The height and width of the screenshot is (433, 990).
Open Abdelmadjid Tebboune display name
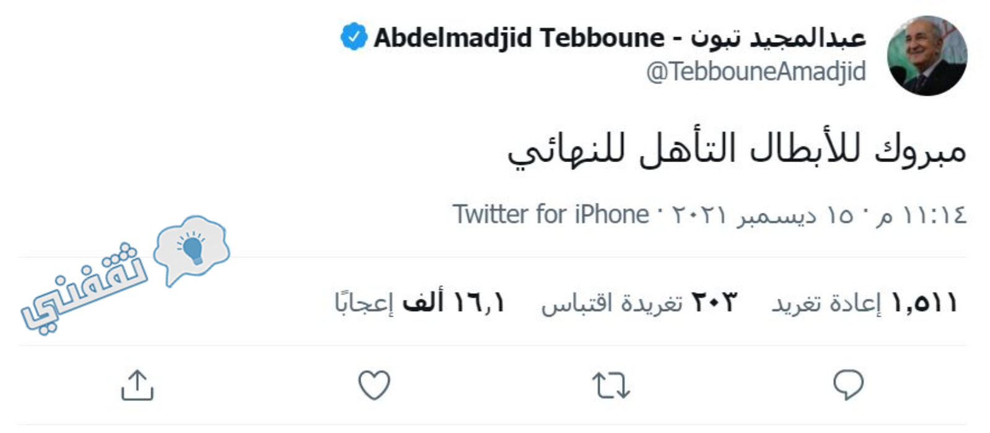coord(519,38)
